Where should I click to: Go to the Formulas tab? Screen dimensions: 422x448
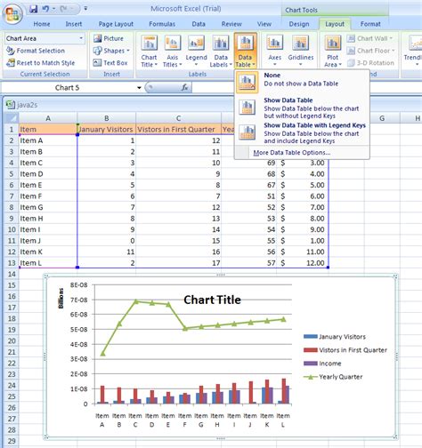coord(162,24)
